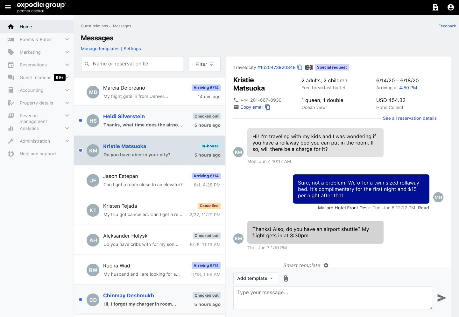Click the Property details edit icon
This screenshot has height=317, width=459.
tap(11, 103)
